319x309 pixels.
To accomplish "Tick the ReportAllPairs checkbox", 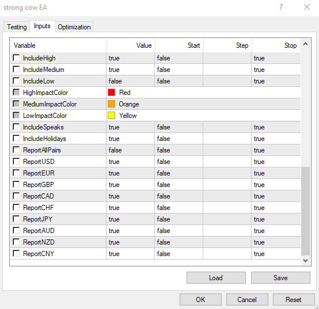I will (16, 150).
